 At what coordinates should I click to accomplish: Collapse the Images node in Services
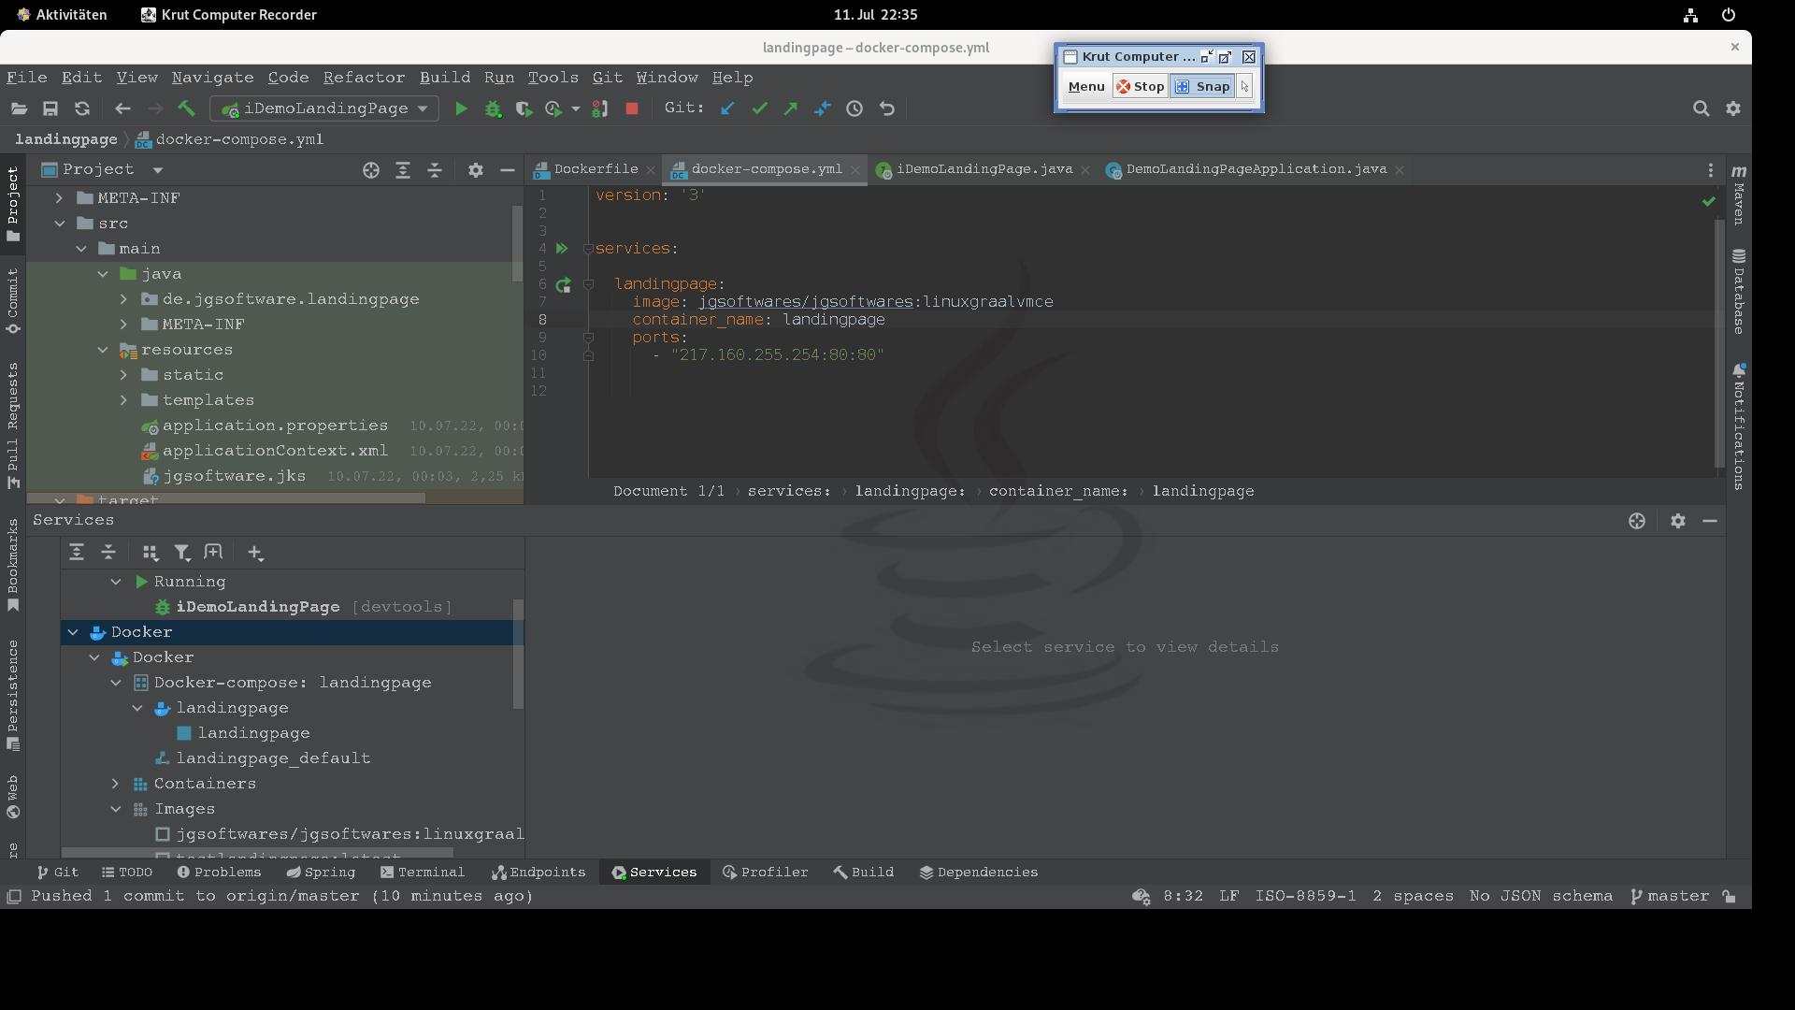coord(116,809)
